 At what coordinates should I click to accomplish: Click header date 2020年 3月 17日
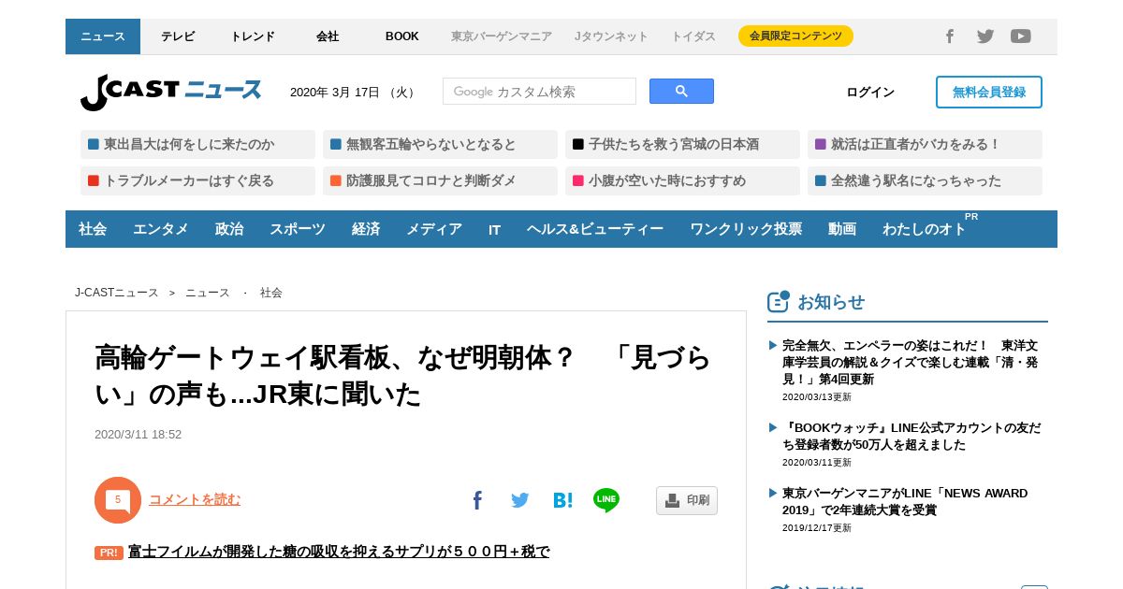pos(354,93)
